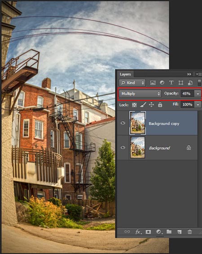Filter for pixel layers icon
Image resolution: width=202 pixels, height=254 pixels.
coord(153,83)
